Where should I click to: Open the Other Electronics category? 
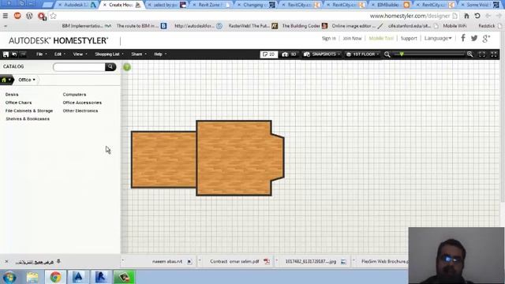tap(80, 110)
